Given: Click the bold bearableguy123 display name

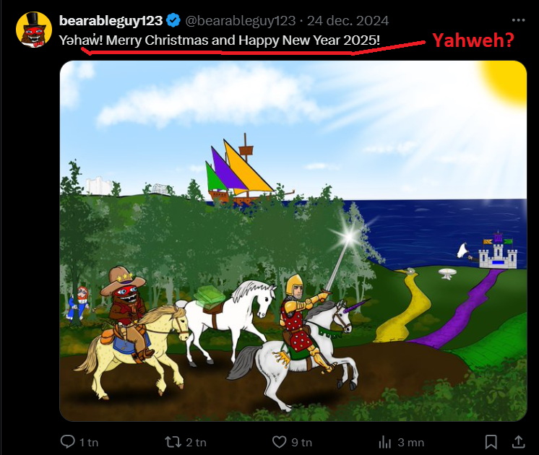Looking at the screenshot, I should pos(111,20).
